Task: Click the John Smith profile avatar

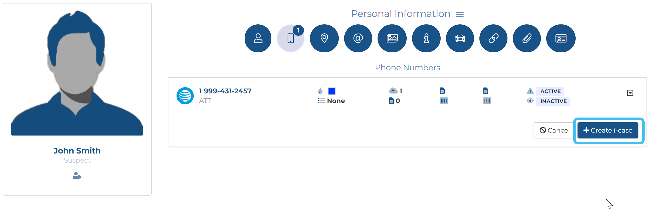Action: pos(77,73)
